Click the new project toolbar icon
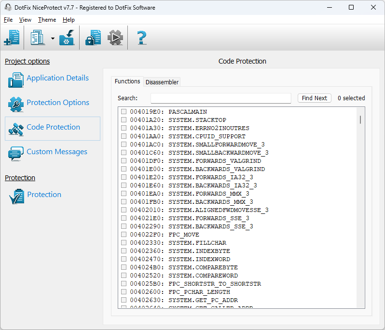Viewport: 385px width, 330px height. click(x=12, y=38)
